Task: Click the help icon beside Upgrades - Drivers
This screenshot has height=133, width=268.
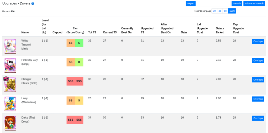Action: [x=32, y=3]
